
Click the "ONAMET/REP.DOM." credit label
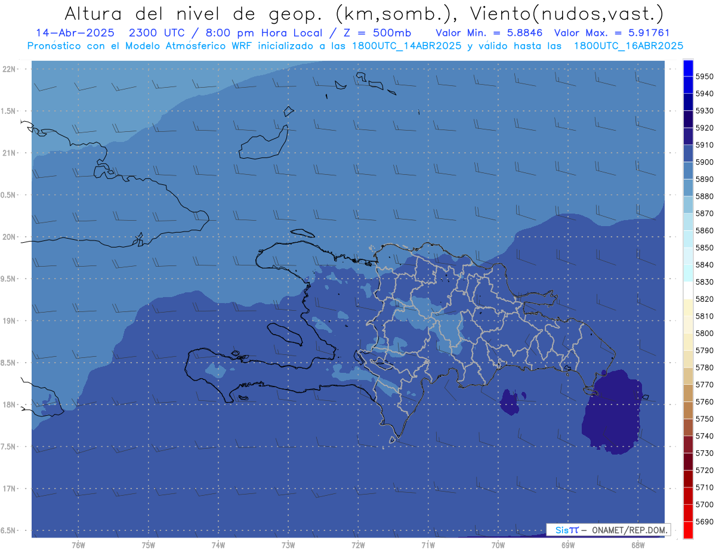point(629,530)
